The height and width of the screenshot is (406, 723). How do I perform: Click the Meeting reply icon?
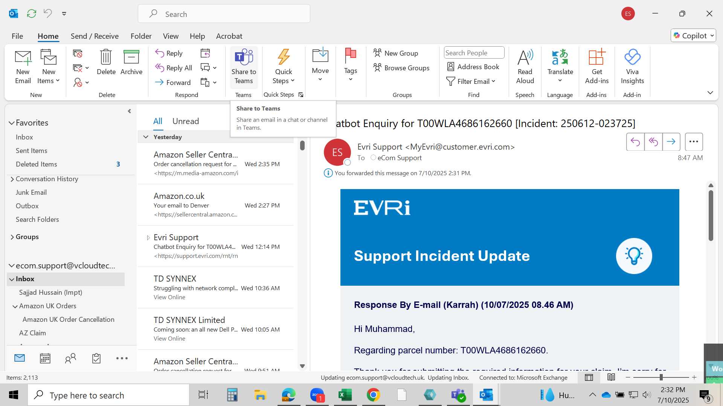point(205,53)
